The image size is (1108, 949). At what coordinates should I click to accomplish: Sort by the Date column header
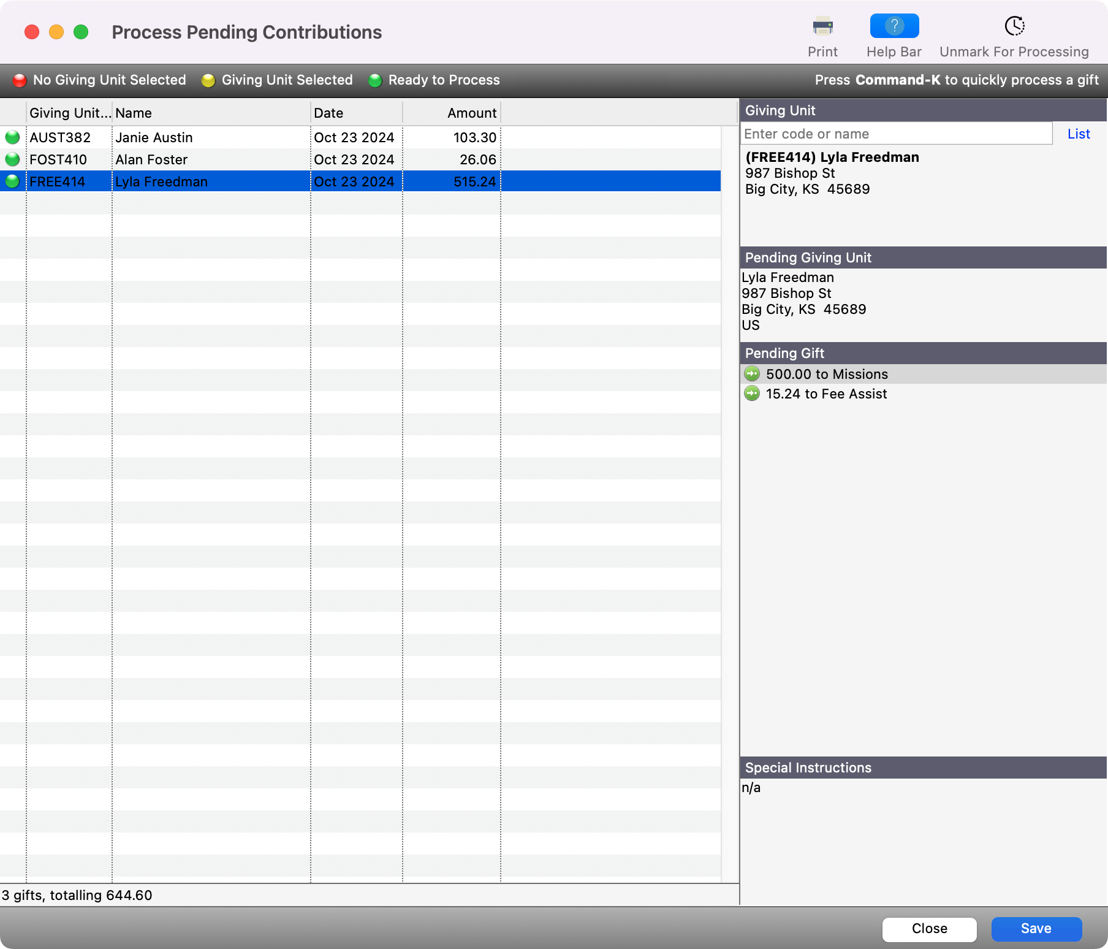tap(356, 113)
